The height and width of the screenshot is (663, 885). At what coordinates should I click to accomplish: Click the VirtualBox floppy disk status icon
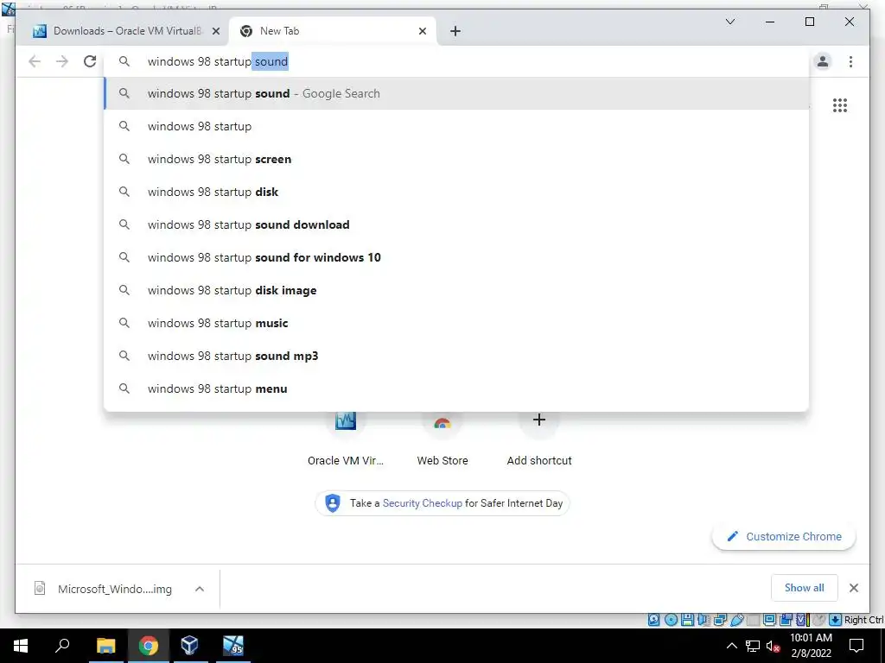click(x=687, y=620)
